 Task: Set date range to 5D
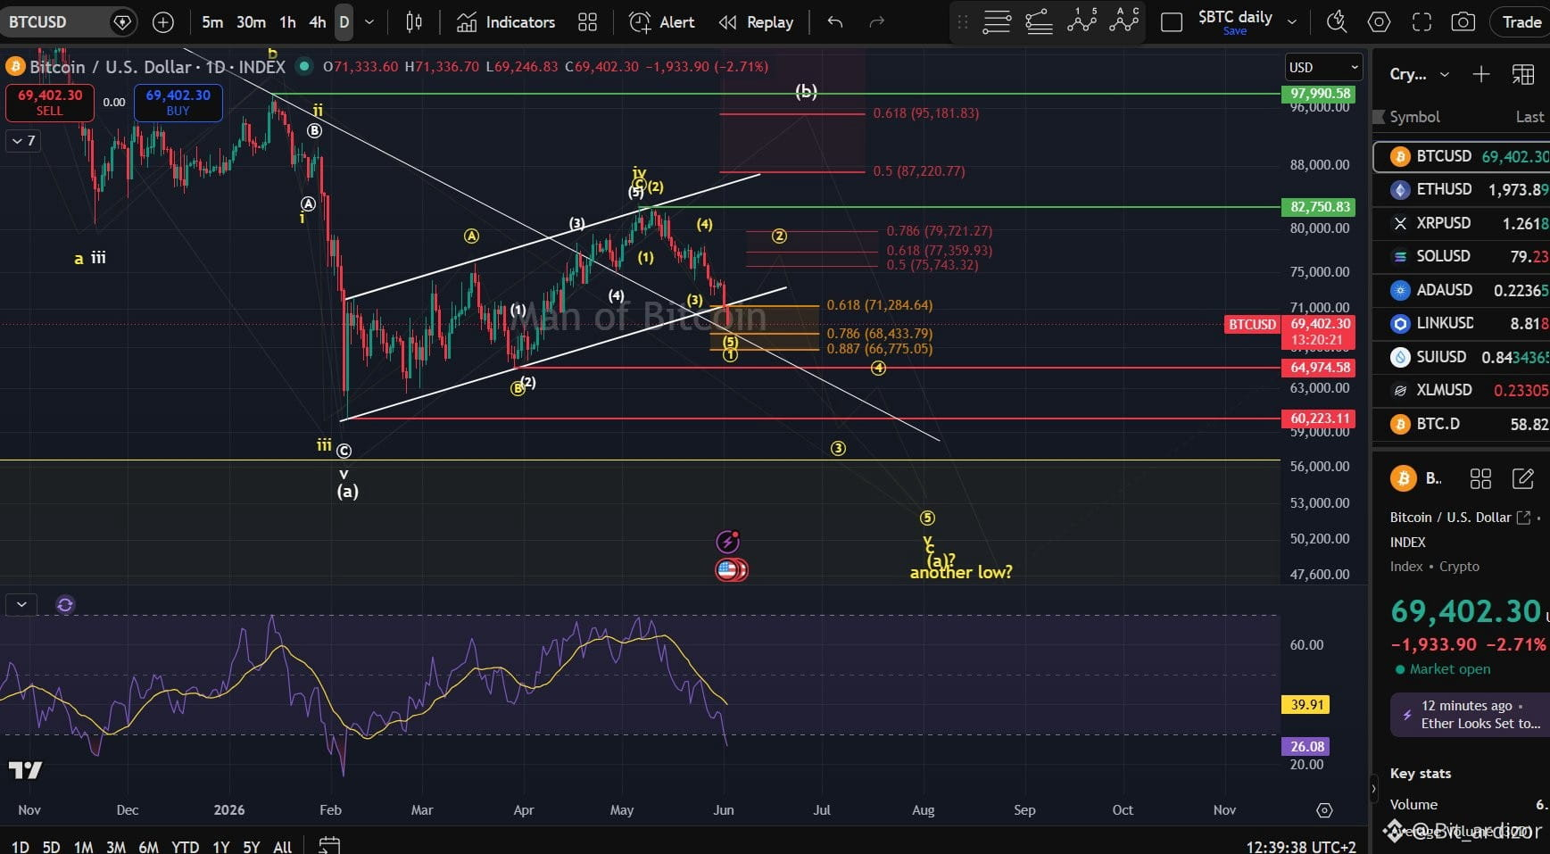[x=52, y=847]
